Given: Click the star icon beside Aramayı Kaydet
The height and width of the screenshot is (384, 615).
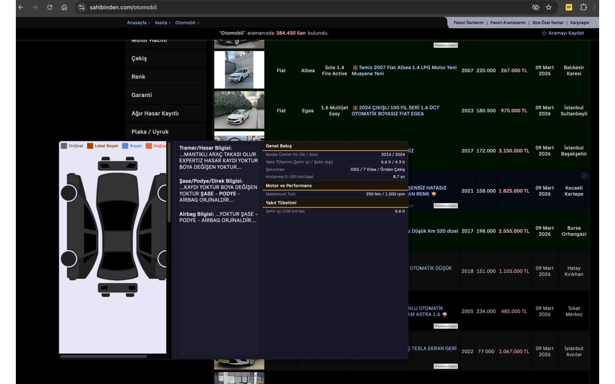Looking at the screenshot, I should [x=544, y=33].
